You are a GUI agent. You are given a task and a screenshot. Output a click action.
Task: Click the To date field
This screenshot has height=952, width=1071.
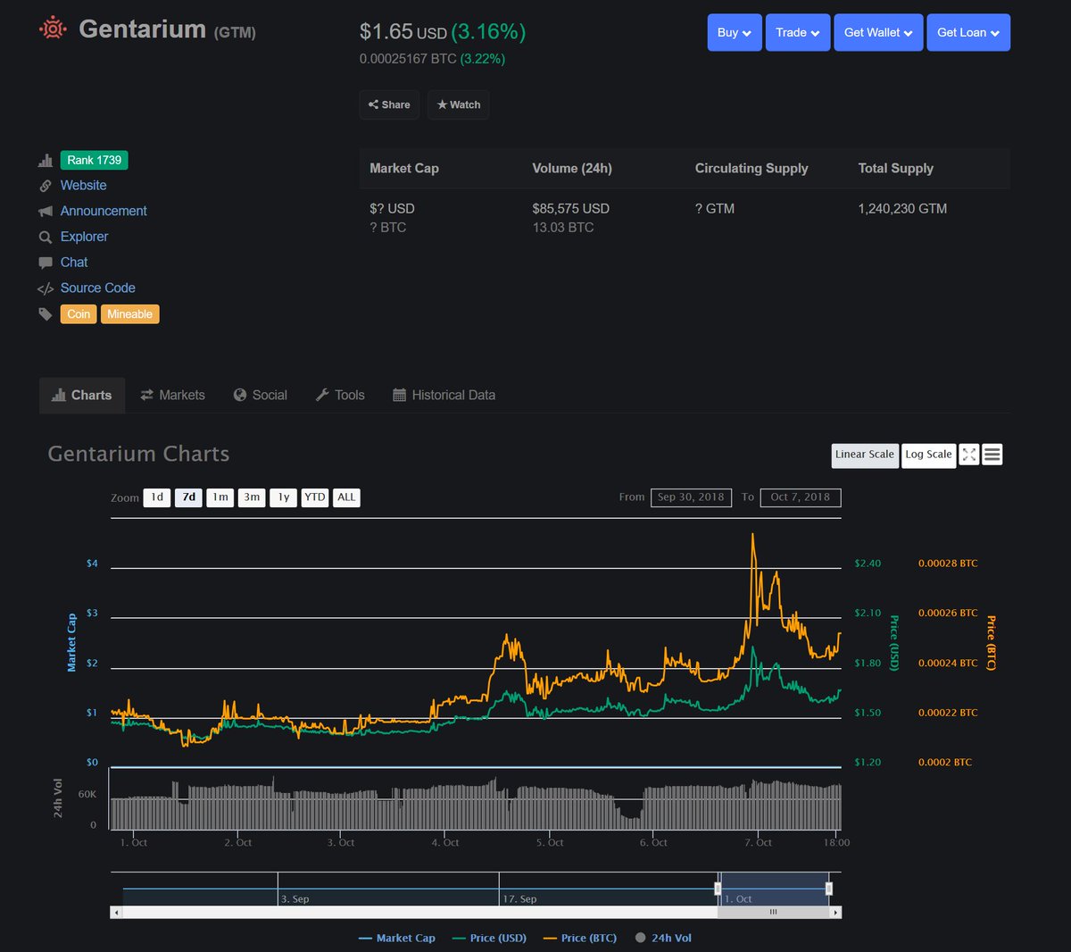[x=801, y=497]
